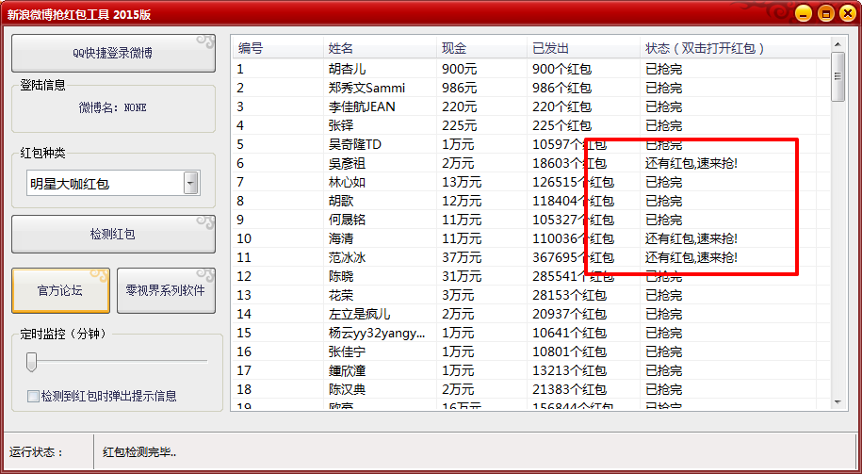Click the 21383个红包 cell
This screenshot has width=862, height=474.
[x=570, y=389]
